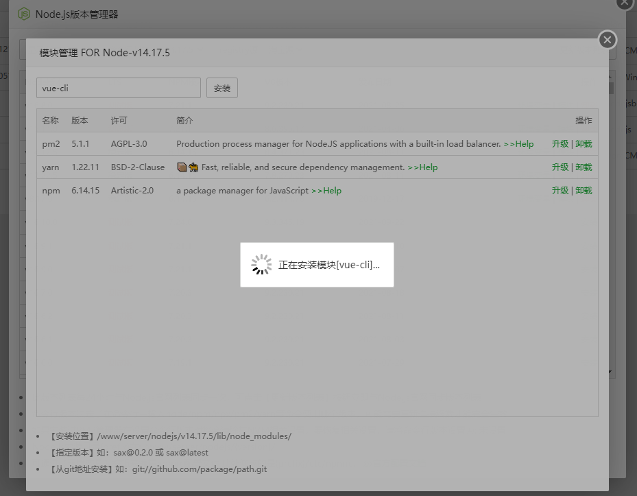
Task: Select the yarn name cell
Action: pos(50,167)
